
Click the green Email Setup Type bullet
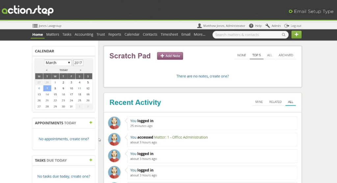click(291, 11)
